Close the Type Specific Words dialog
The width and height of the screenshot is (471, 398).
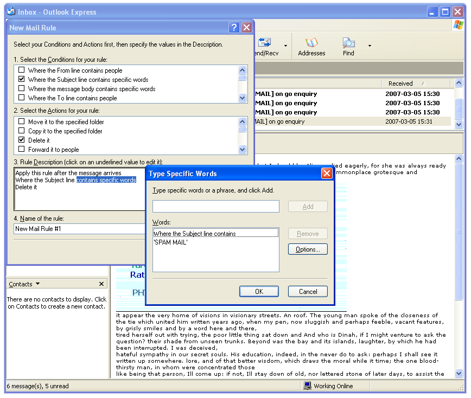tap(327, 173)
